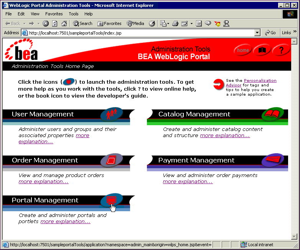This screenshot has height=250, width=300.
Task: Click the notepad-style toolbar icon
Action: 199,23
